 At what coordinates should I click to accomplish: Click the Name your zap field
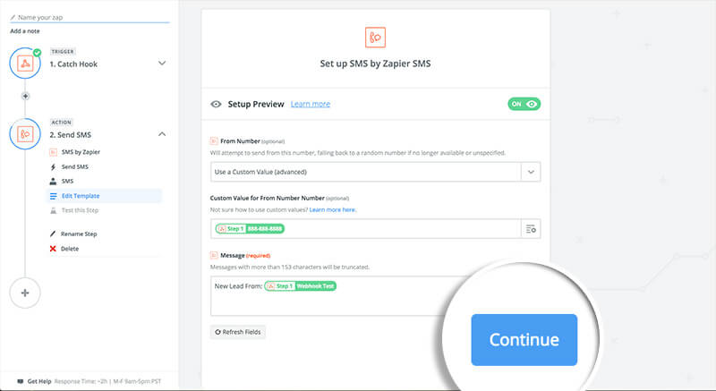click(89, 17)
